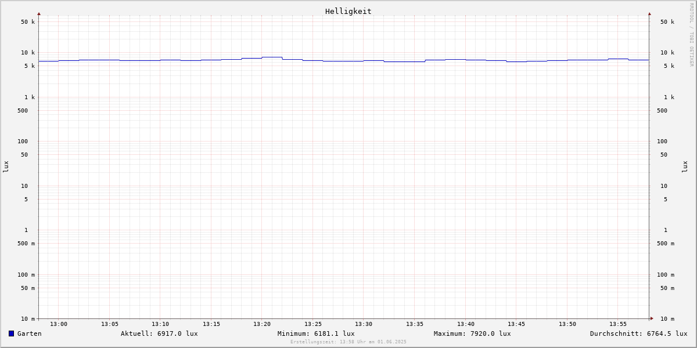
Task: Click the 13:40 time axis label
Action: pyautogui.click(x=466, y=324)
